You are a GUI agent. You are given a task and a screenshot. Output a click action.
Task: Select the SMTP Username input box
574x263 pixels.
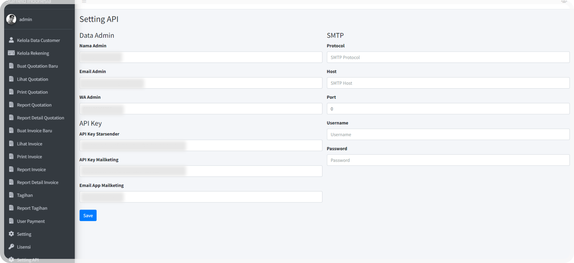coord(448,134)
